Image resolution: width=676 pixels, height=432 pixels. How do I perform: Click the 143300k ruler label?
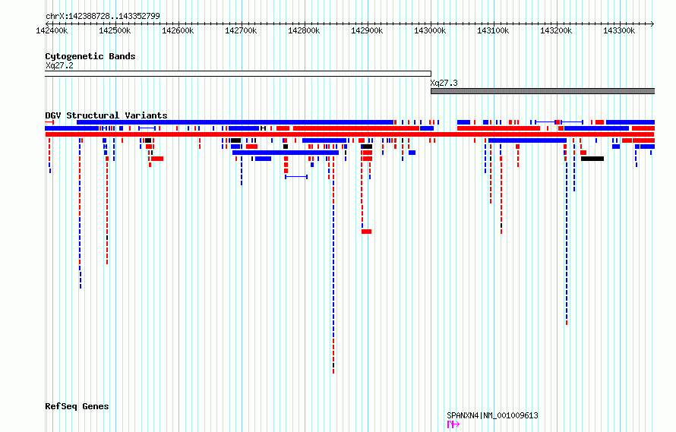tap(619, 30)
